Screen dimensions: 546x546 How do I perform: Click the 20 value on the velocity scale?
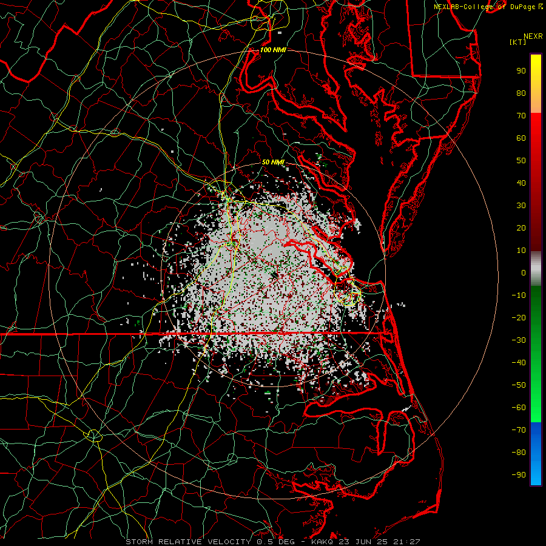(521, 228)
